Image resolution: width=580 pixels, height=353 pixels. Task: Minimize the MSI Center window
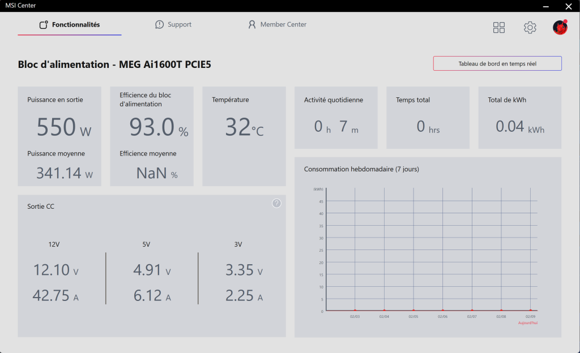[545, 6]
